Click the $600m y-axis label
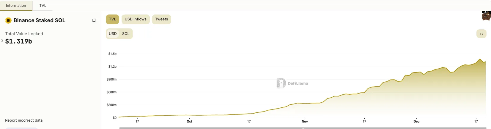Image resolution: width=491 pixels, height=129 pixels. pyautogui.click(x=111, y=92)
